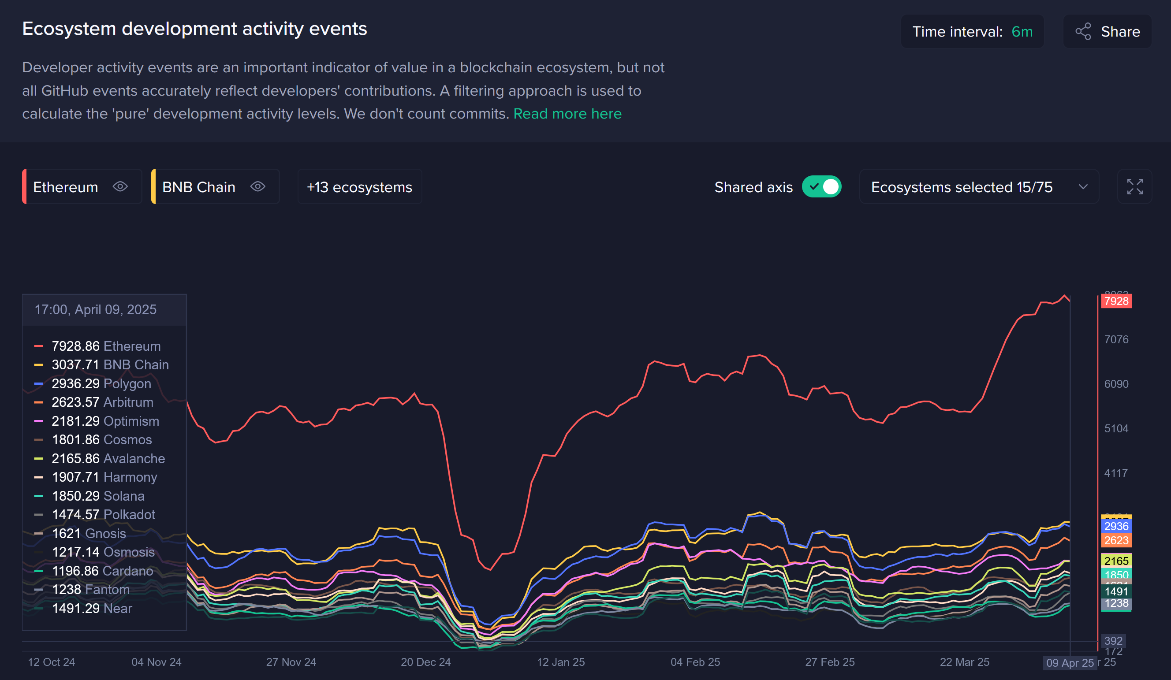Click the ecosystems dropdown chevron arrow
1171x680 pixels.
tap(1083, 187)
